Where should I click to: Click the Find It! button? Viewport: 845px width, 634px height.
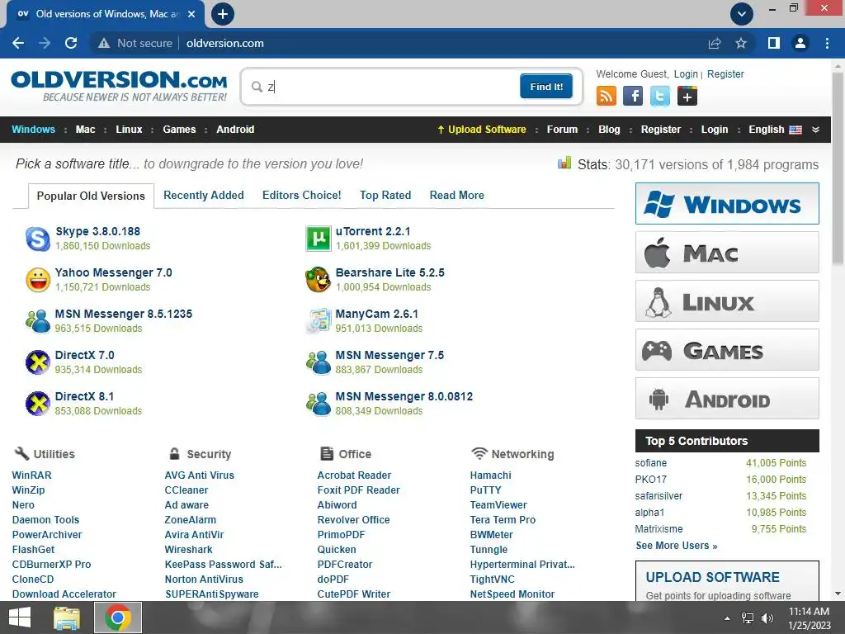(x=546, y=86)
